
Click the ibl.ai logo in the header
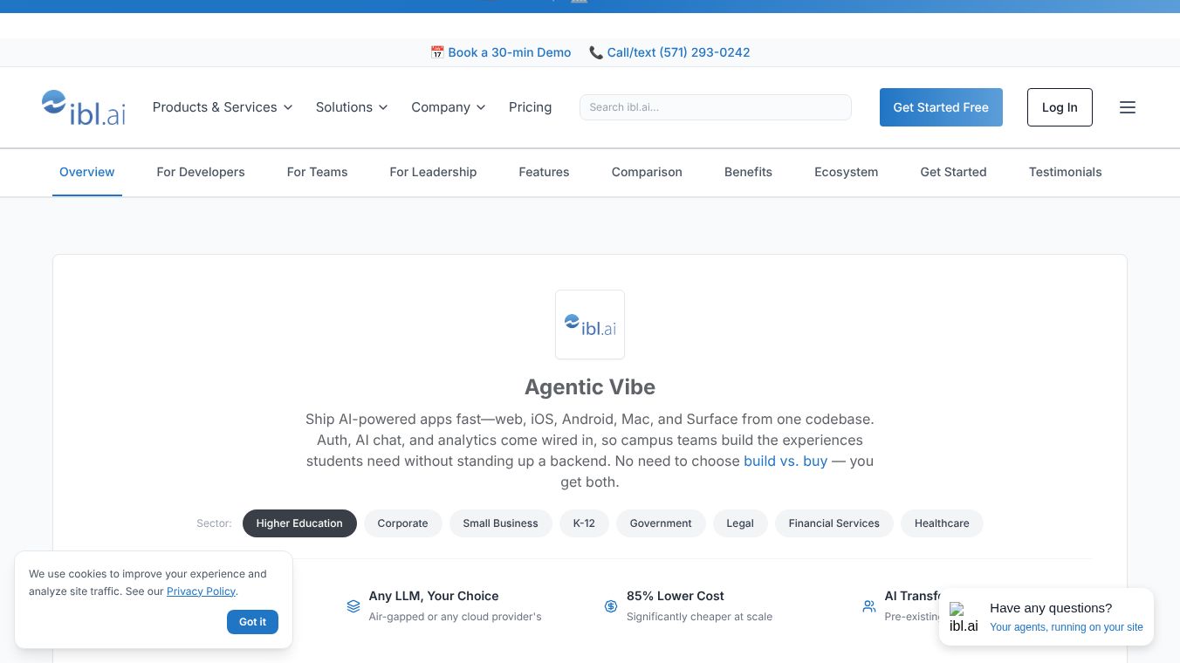pyautogui.click(x=84, y=107)
